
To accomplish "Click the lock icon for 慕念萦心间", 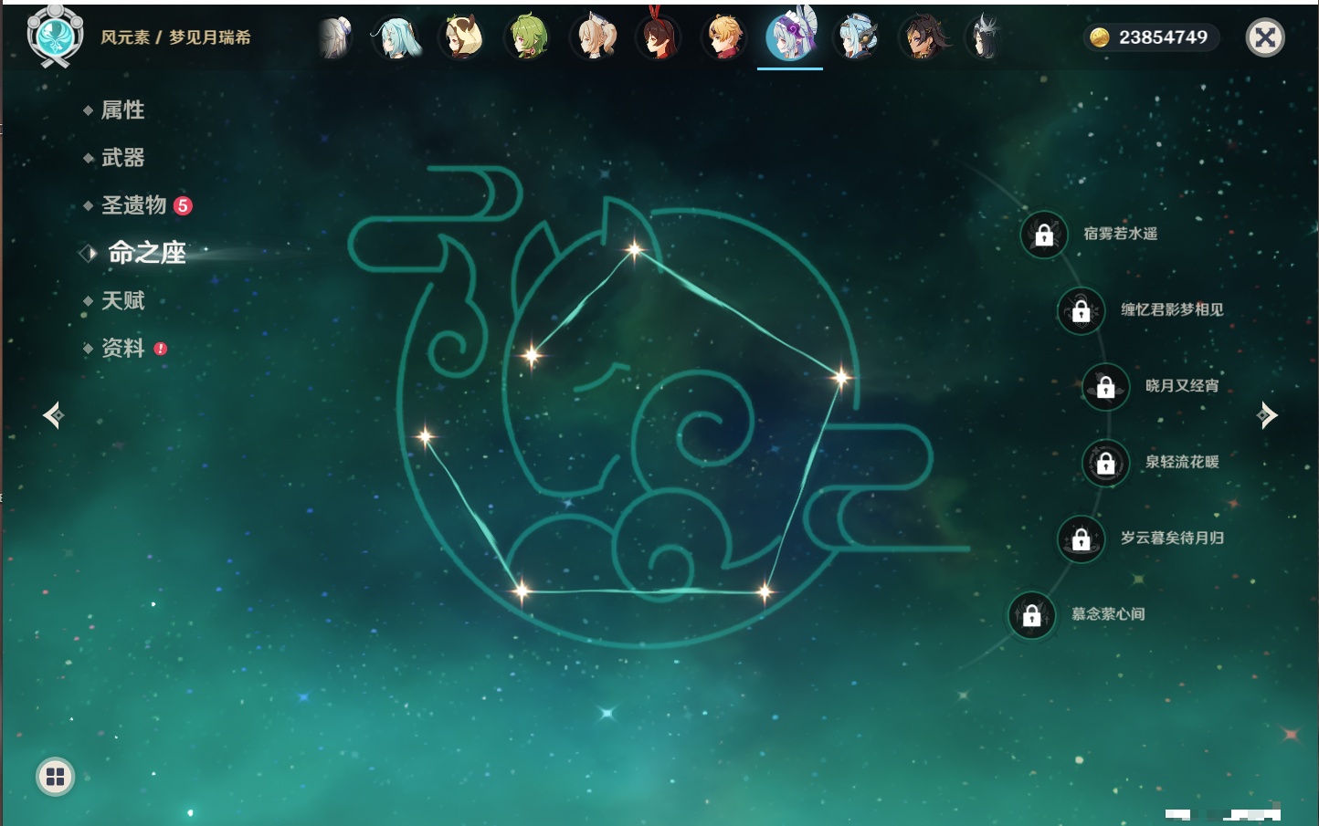I will pyautogui.click(x=1032, y=615).
